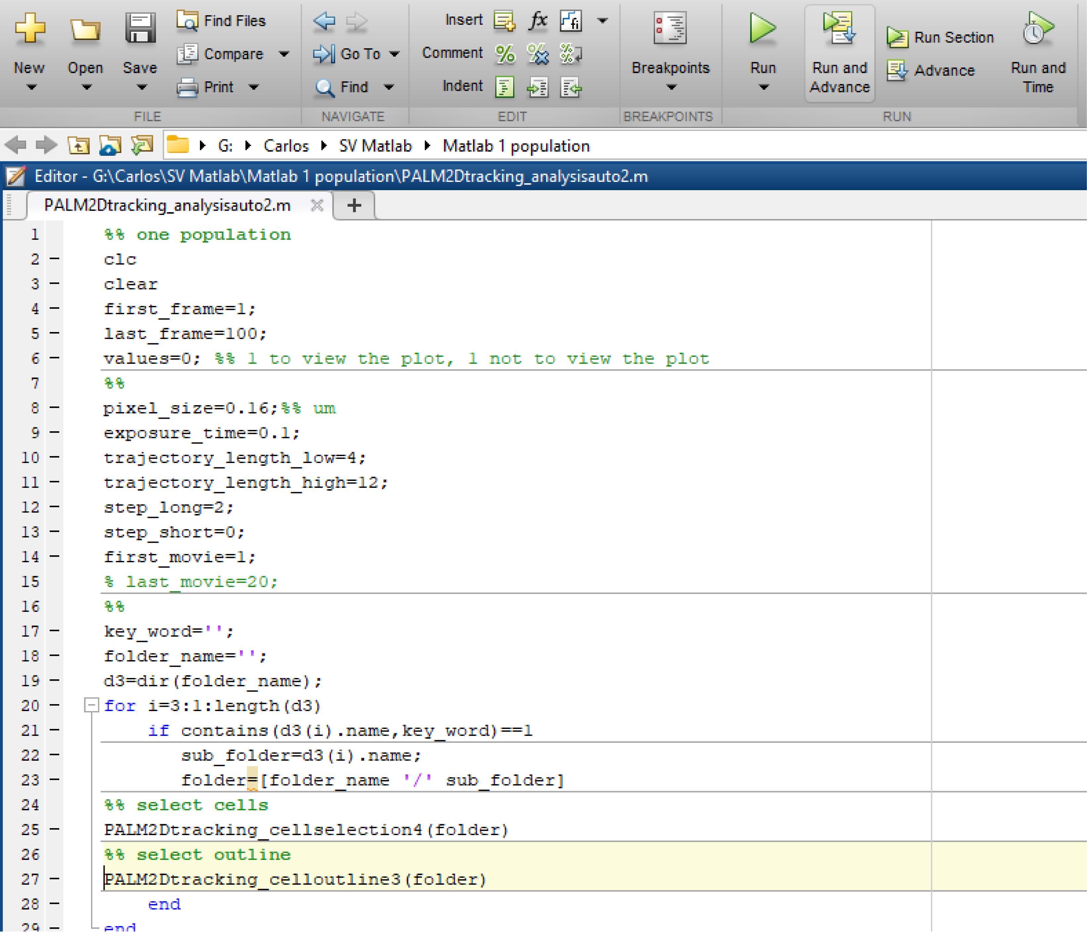
Task: Click the Go To button
Action: [347, 54]
